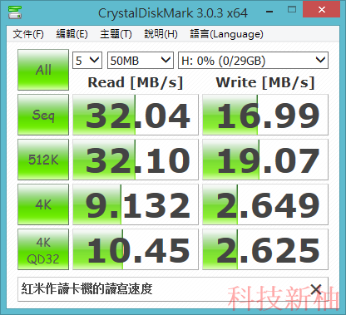The image size is (346, 315).
Task: Open the 文件(F) menu
Action: point(28,34)
